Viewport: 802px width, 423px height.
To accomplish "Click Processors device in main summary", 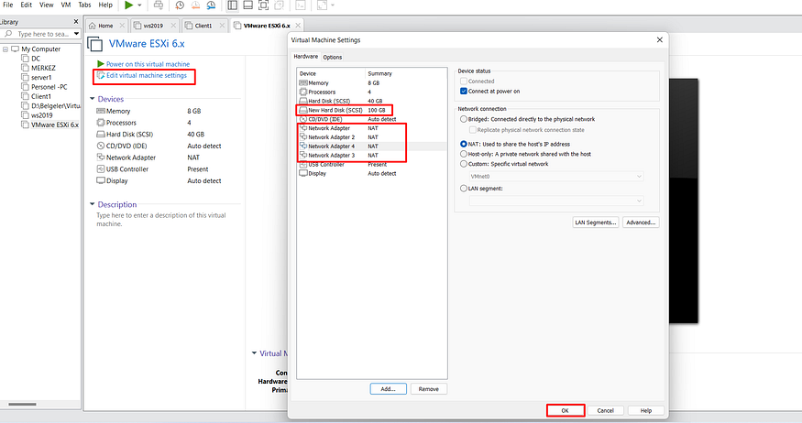I will coord(121,123).
